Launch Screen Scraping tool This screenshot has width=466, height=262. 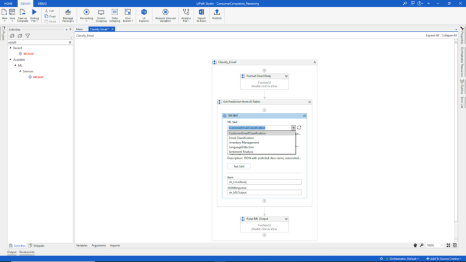[101, 15]
